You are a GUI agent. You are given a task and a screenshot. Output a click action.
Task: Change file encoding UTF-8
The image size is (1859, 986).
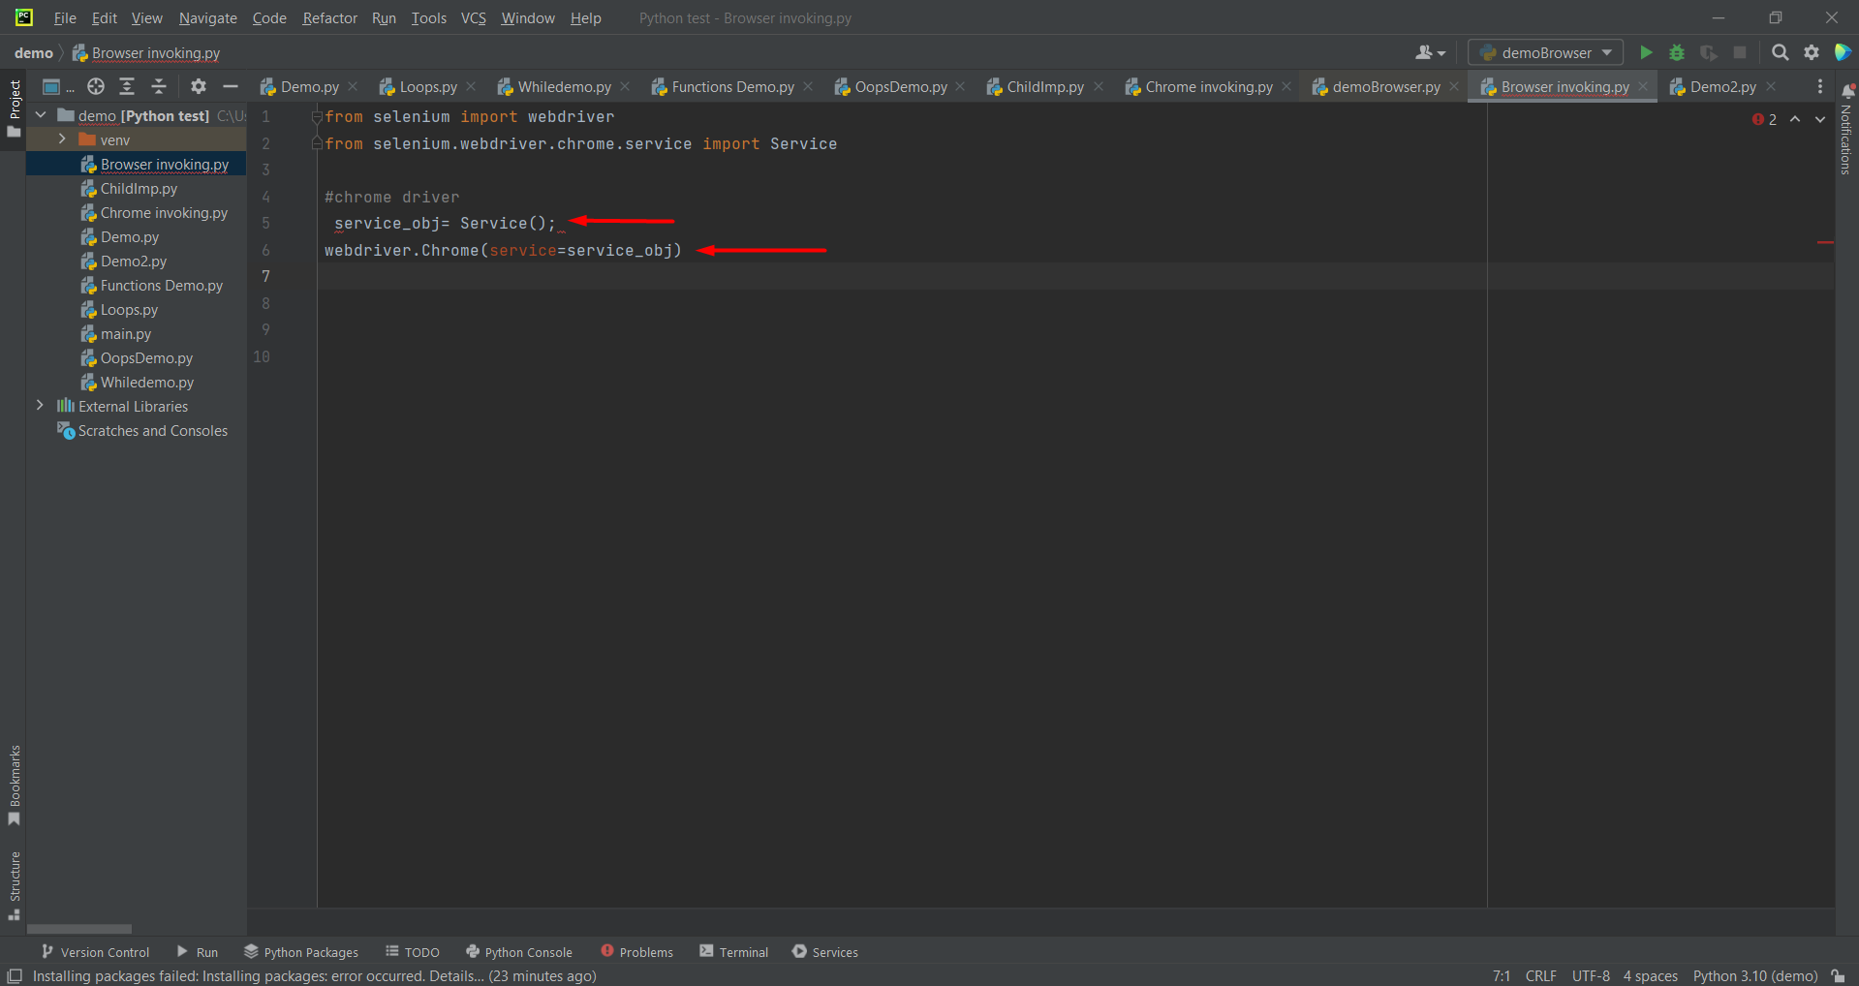tap(1591, 975)
